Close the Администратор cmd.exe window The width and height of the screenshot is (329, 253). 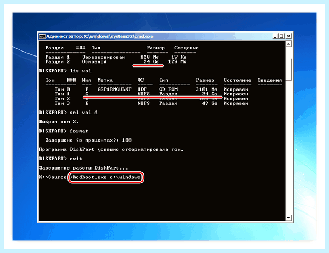click(288, 36)
